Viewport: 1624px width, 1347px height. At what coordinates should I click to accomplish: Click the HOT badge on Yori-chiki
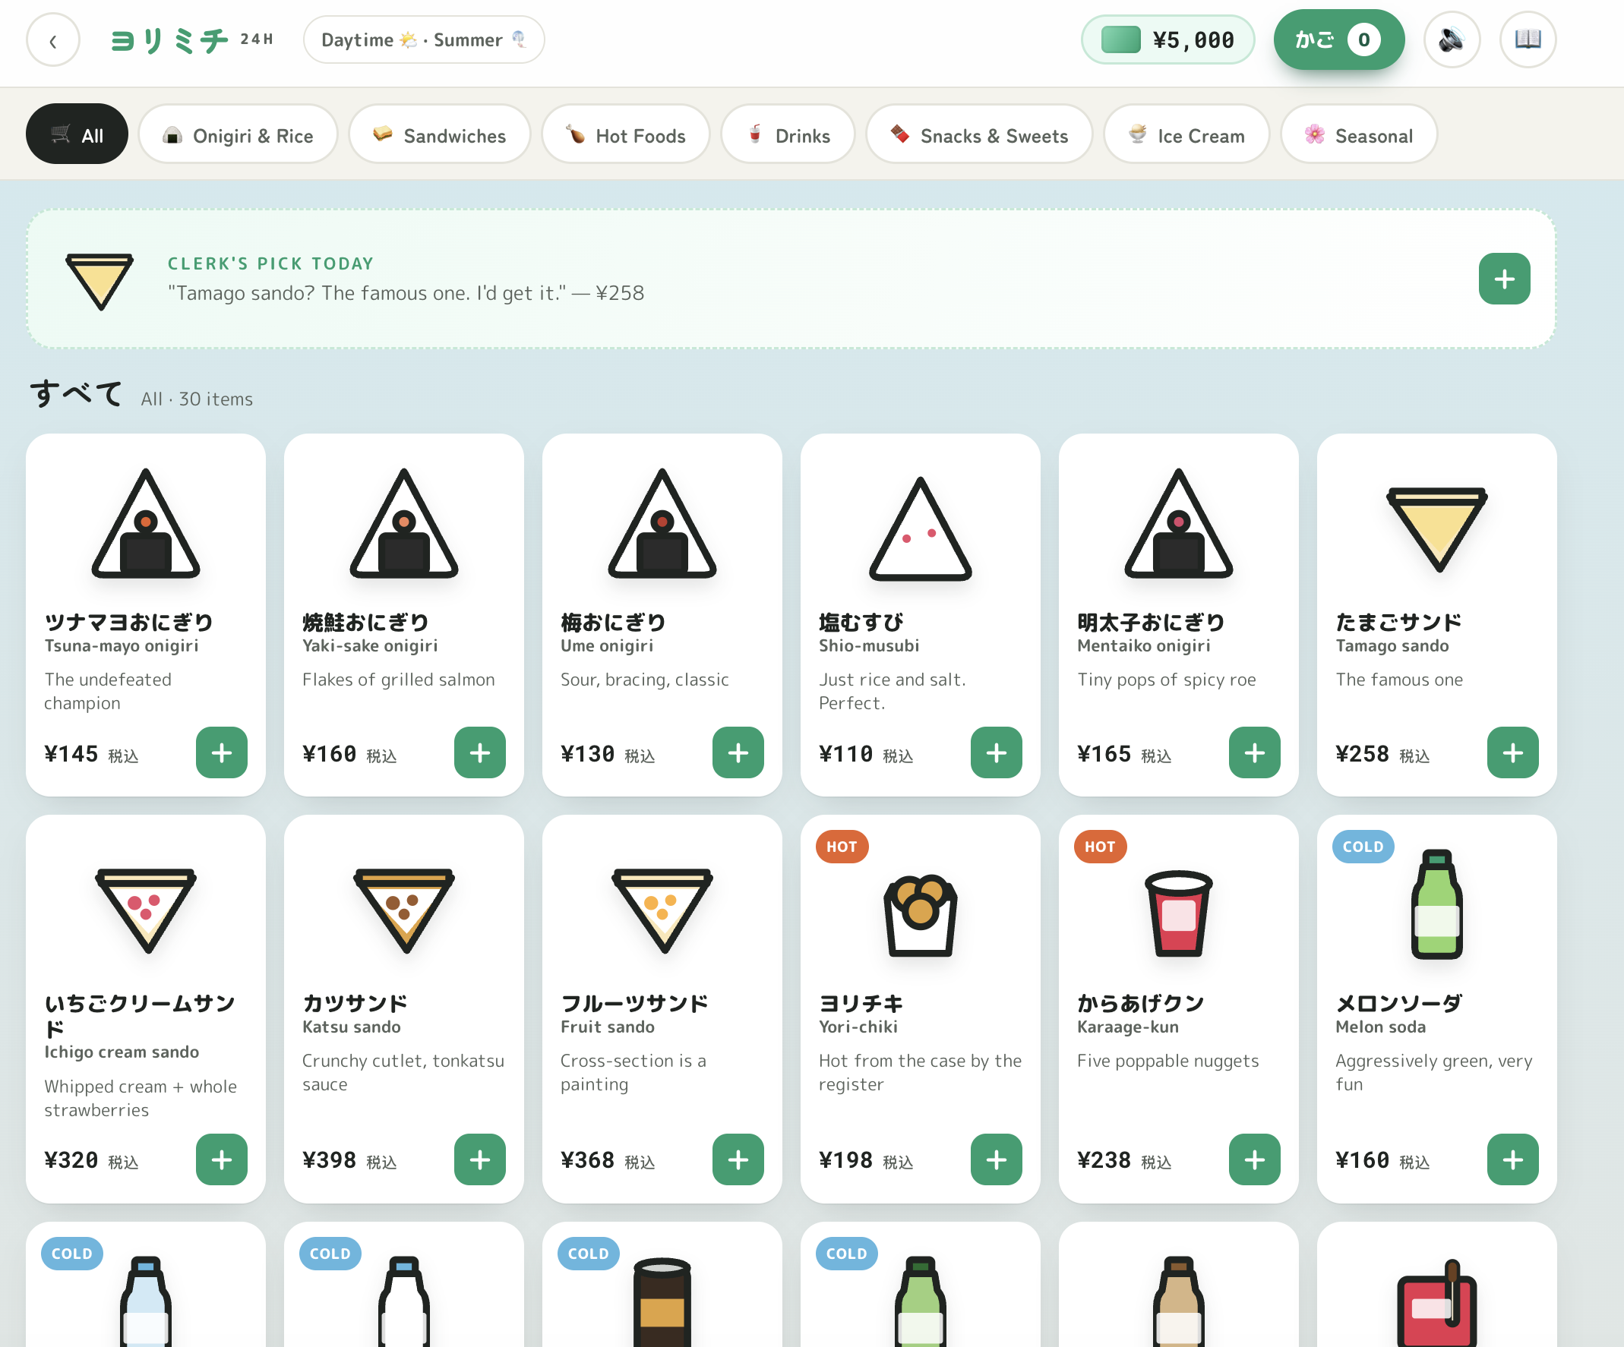(842, 847)
